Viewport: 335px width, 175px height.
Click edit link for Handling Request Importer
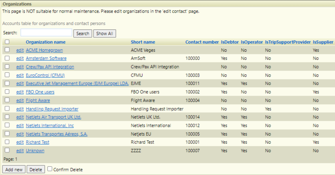[20, 109]
